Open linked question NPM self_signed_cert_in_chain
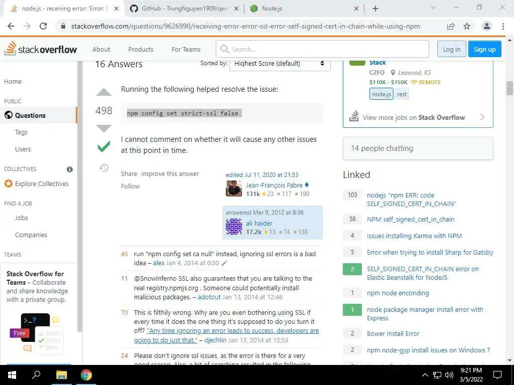The width and height of the screenshot is (514, 385). click(411, 220)
